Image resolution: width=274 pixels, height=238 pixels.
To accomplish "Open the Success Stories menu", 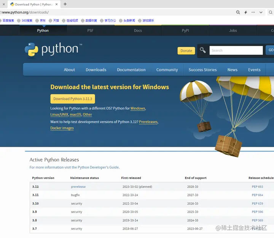I will [202, 70].
